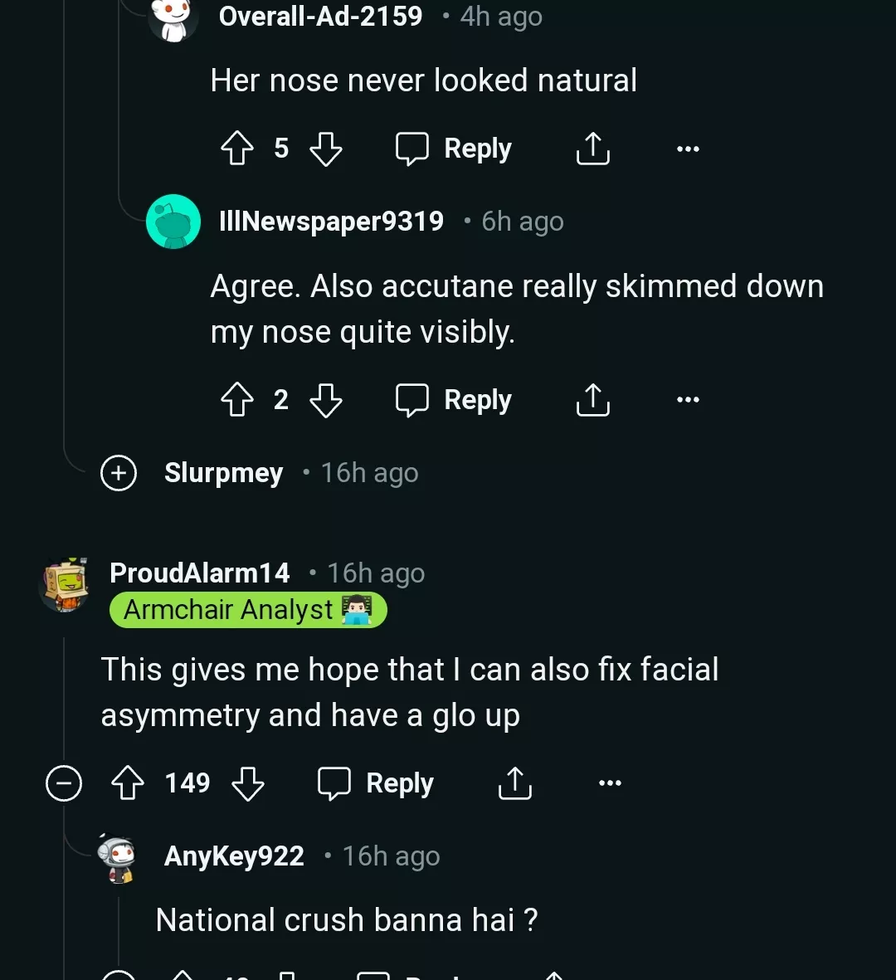Open overflow menu on IllNewspaper9319's comment
Screen dimensions: 896x980
[x=688, y=400]
